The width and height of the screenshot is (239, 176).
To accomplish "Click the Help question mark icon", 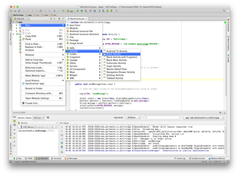I will coord(116,11).
